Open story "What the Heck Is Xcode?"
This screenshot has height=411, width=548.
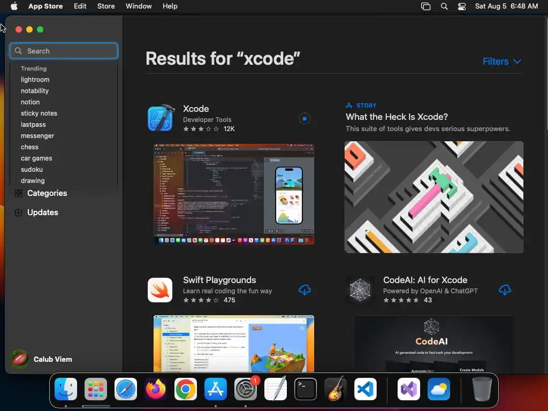(x=397, y=117)
